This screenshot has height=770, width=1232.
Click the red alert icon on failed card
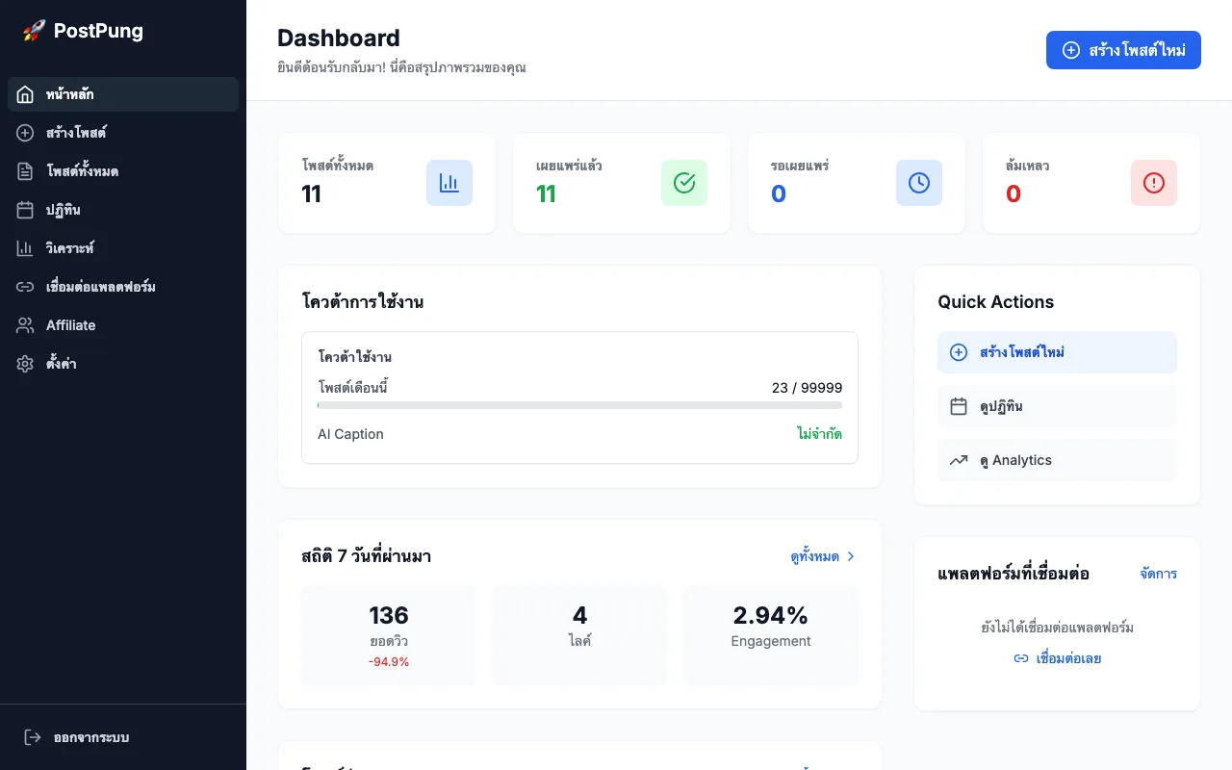(1153, 183)
